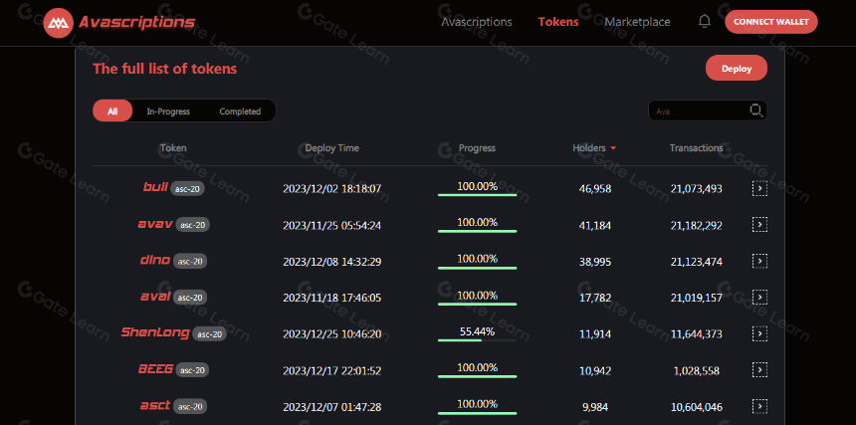Click holders count 46,958
The image size is (856, 425).
click(595, 189)
